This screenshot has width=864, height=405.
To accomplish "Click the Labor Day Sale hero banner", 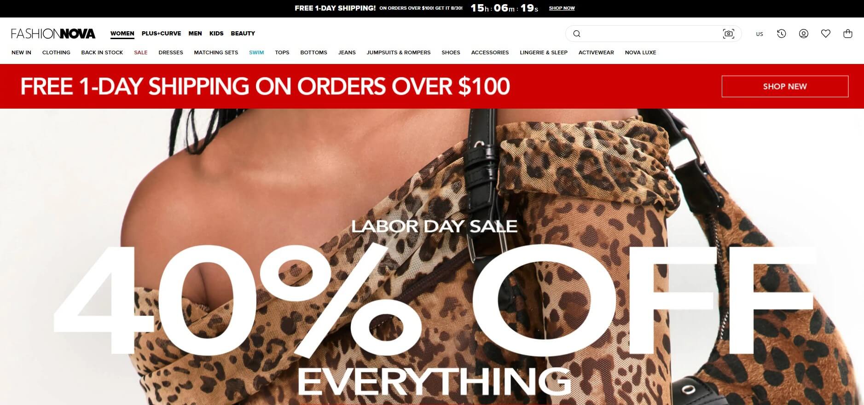I will (x=432, y=257).
